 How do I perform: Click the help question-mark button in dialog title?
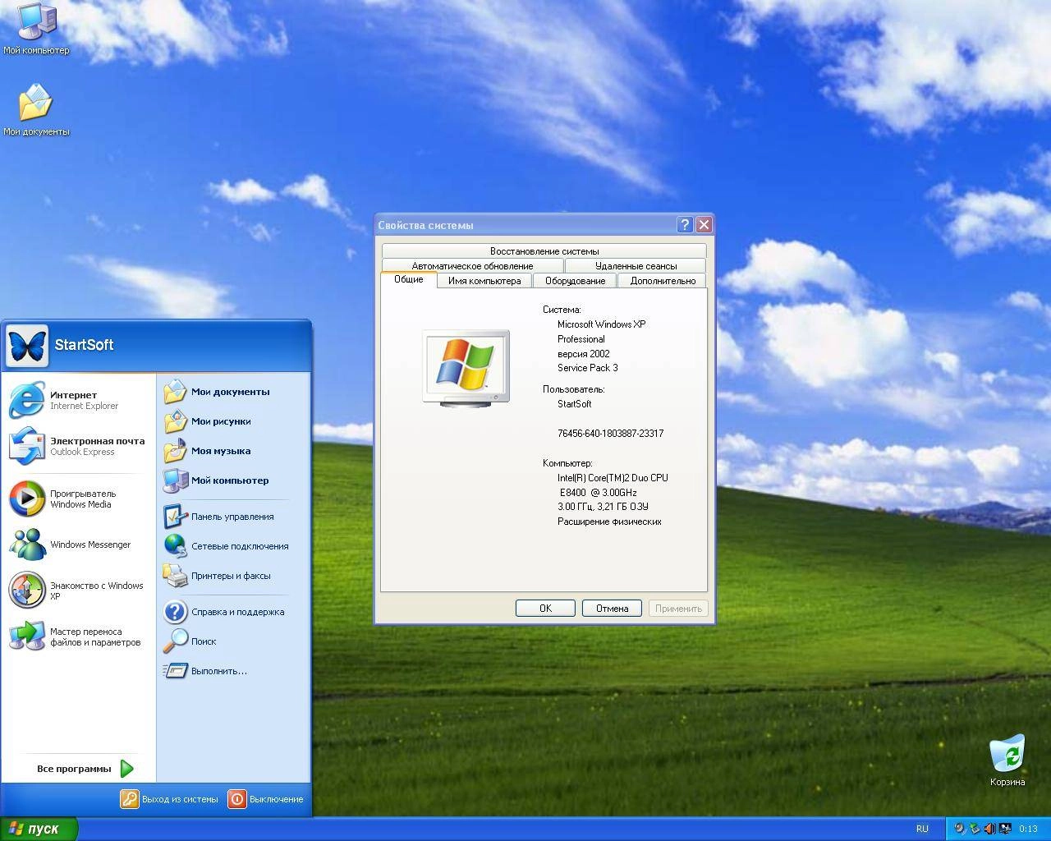click(x=685, y=225)
